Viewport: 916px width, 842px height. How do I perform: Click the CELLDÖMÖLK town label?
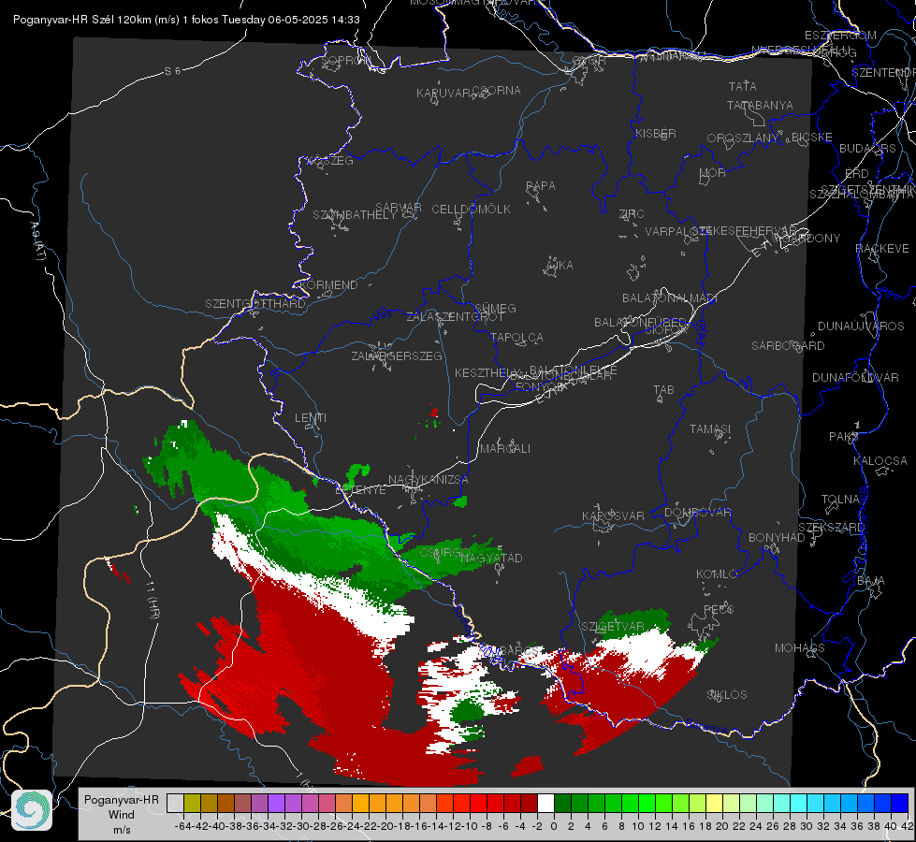coord(472,210)
